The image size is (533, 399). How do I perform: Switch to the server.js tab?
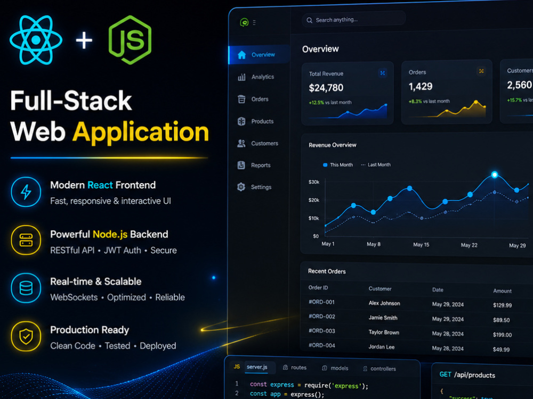pyautogui.click(x=257, y=367)
